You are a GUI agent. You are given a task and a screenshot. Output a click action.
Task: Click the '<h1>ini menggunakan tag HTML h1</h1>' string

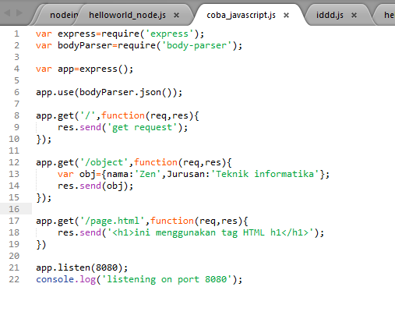click(x=210, y=232)
